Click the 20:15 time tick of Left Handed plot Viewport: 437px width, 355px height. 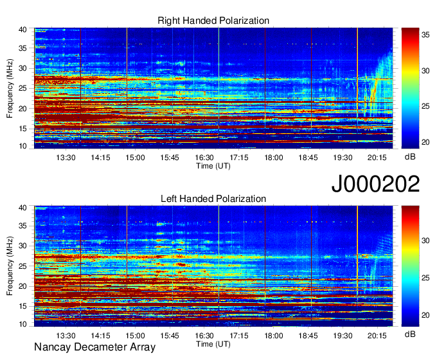coord(377,336)
